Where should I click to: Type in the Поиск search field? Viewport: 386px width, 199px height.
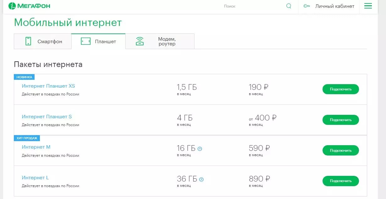coord(251,6)
